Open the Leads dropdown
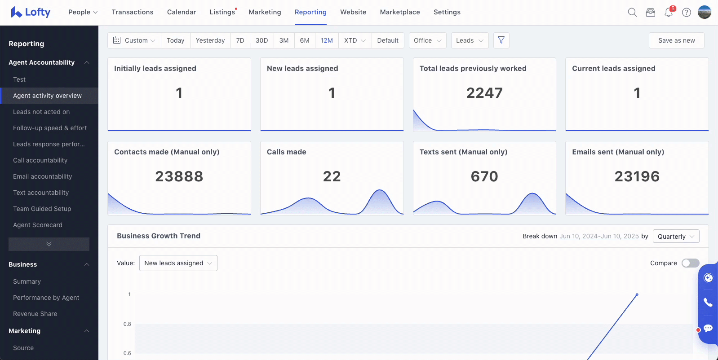This screenshot has height=360, width=718. click(x=470, y=40)
